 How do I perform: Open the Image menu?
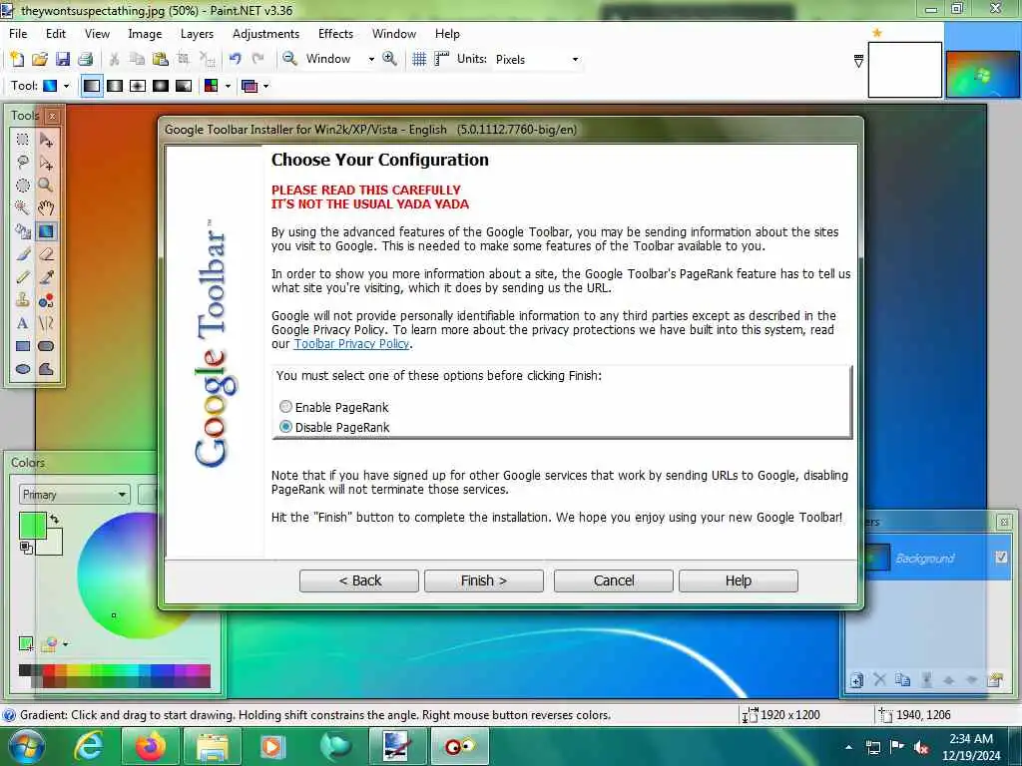coord(145,34)
